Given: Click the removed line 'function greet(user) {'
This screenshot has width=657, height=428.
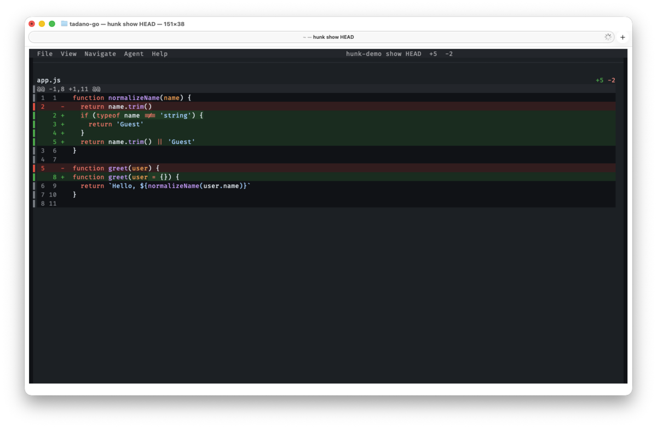Looking at the screenshot, I should (324, 168).
